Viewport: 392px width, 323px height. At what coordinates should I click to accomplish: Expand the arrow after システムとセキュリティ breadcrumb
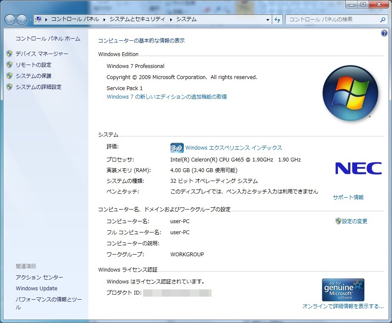[x=171, y=20]
